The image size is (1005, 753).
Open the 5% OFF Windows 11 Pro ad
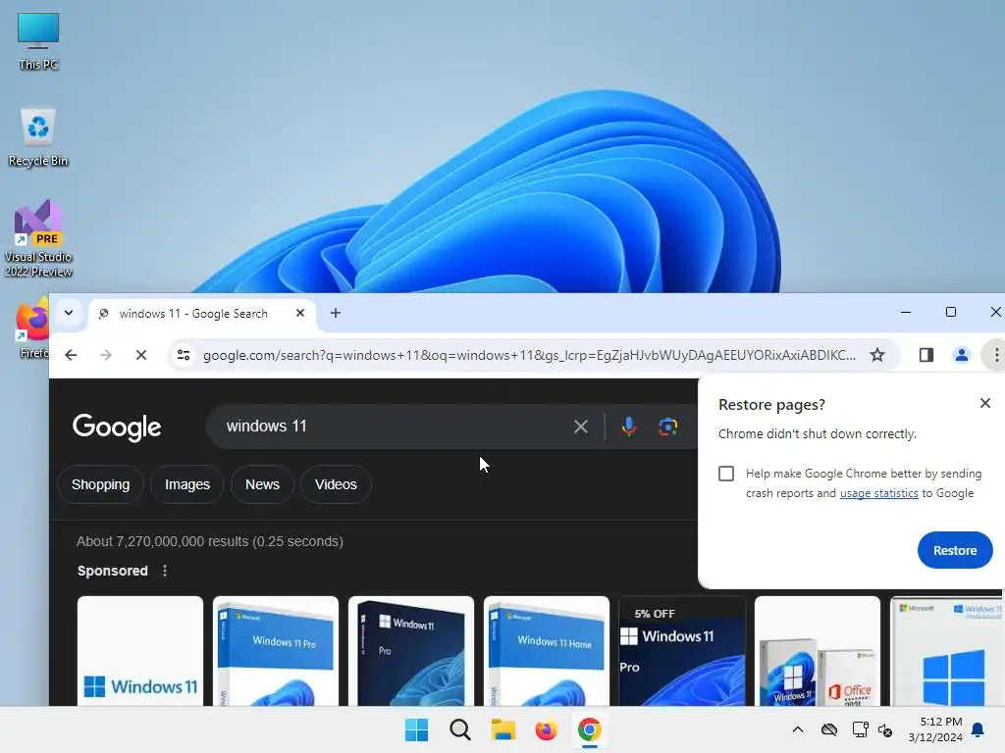coord(682,651)
